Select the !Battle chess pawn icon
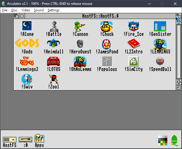 (x=54, y=26)
